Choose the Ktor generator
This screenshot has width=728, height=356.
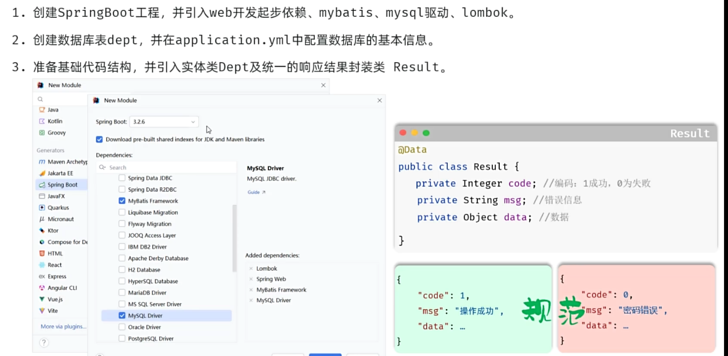(x=48, y=230)
